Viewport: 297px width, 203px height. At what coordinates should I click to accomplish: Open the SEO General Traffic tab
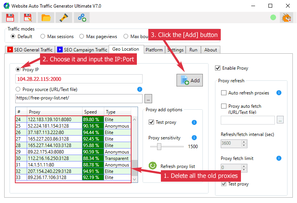point(30,50)
